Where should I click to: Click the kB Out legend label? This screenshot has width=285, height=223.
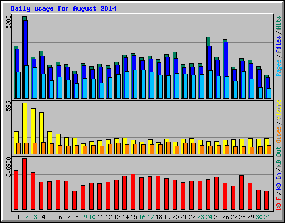point(278,158)
